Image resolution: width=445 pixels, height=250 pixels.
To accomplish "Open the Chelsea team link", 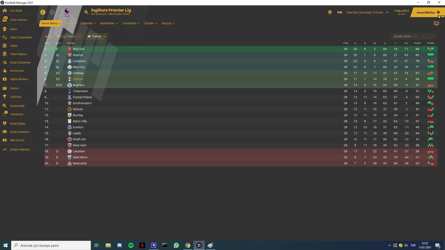I will [78, 73].
